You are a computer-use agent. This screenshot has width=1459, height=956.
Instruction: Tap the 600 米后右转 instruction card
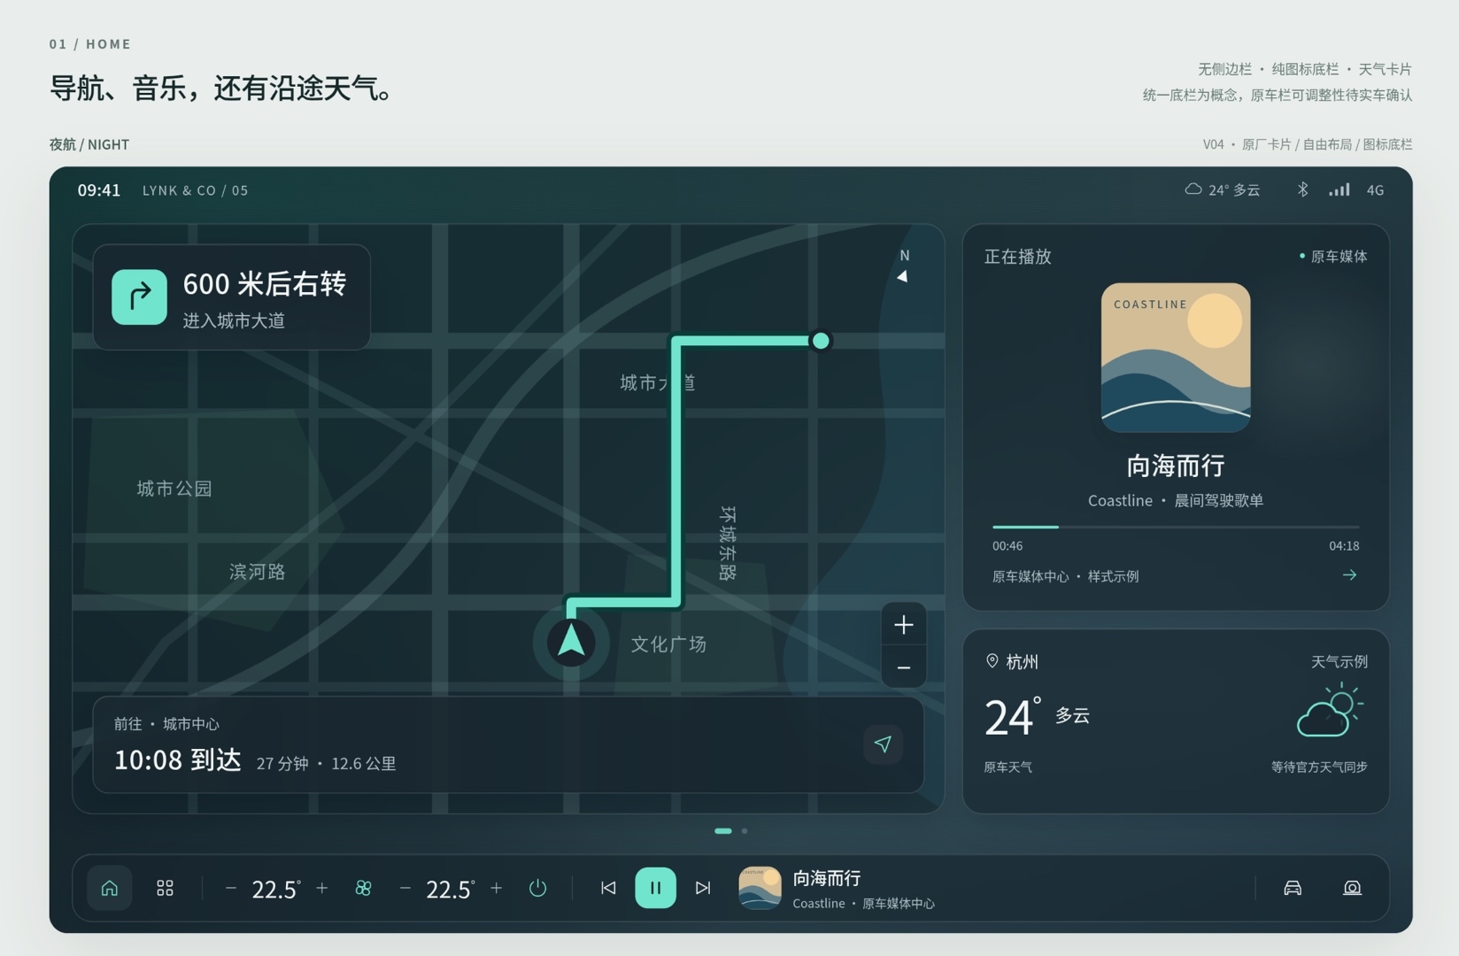click(x=232, y=297)
